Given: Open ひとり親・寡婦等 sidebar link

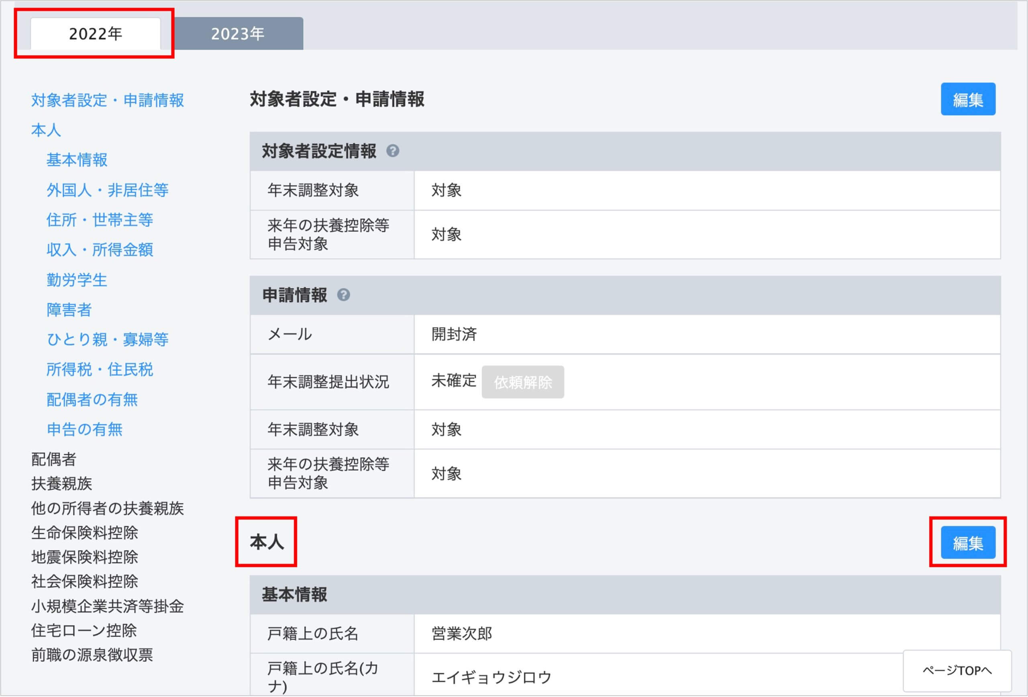Looking at the screenshot, I should pos(108,339).
